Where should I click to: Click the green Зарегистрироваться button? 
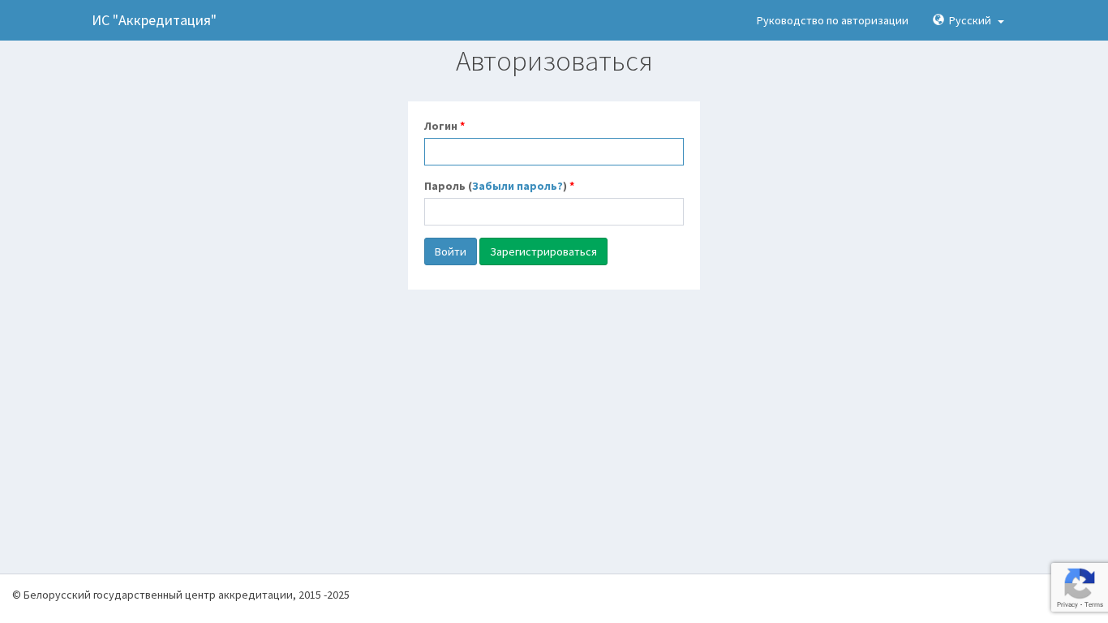[x=543, y=251]
